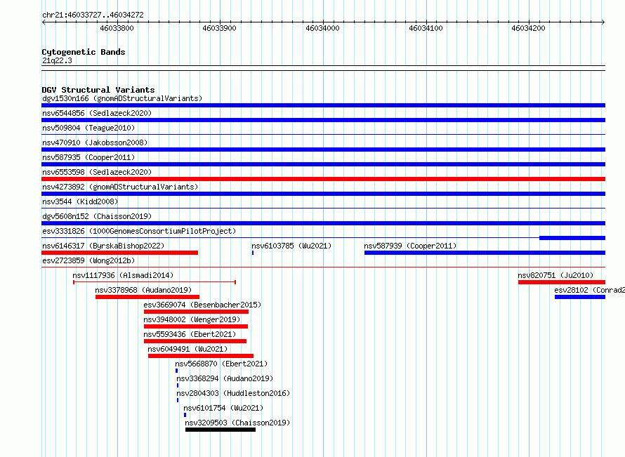Screen dimensions: 625x457
Task: Open the nsv3368294 (Audano2019) label
Action: point(225,378)
